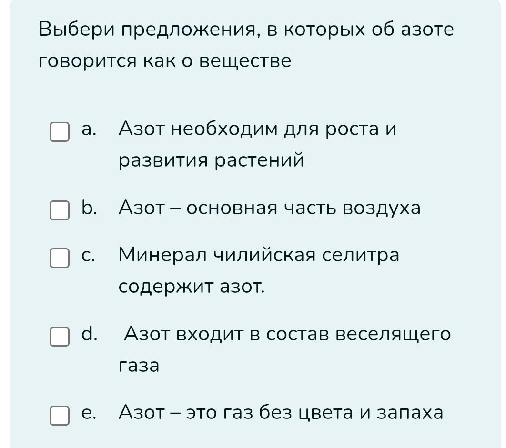
Task: Enable the checkbox for option d
Action: [x=60, y=337]
